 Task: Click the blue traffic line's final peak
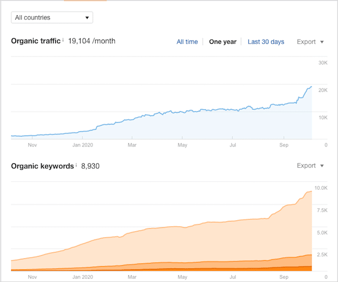point(311,86)
